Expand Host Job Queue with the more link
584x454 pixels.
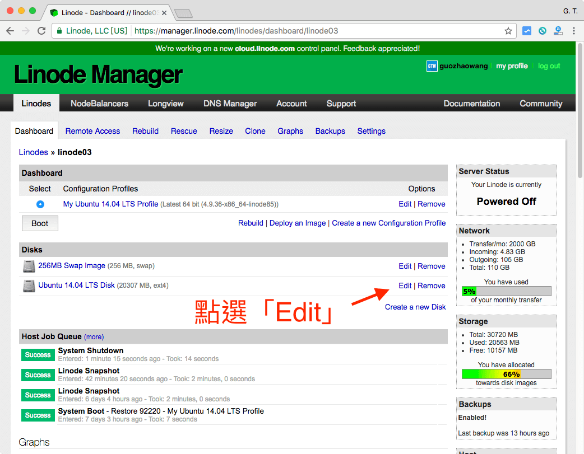click(94, 336)
